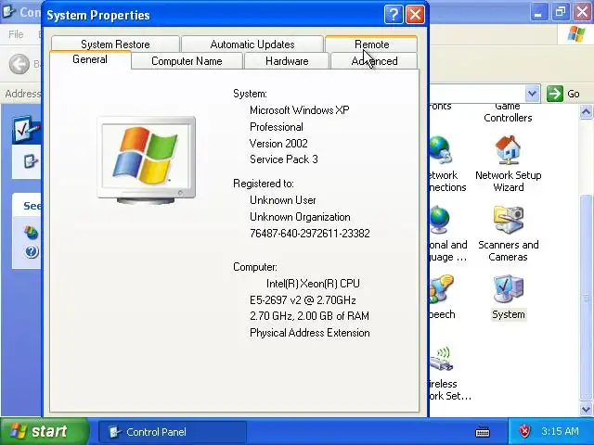594x445 pixels.
Task: Open the Hardware tab
Action: 287,61
